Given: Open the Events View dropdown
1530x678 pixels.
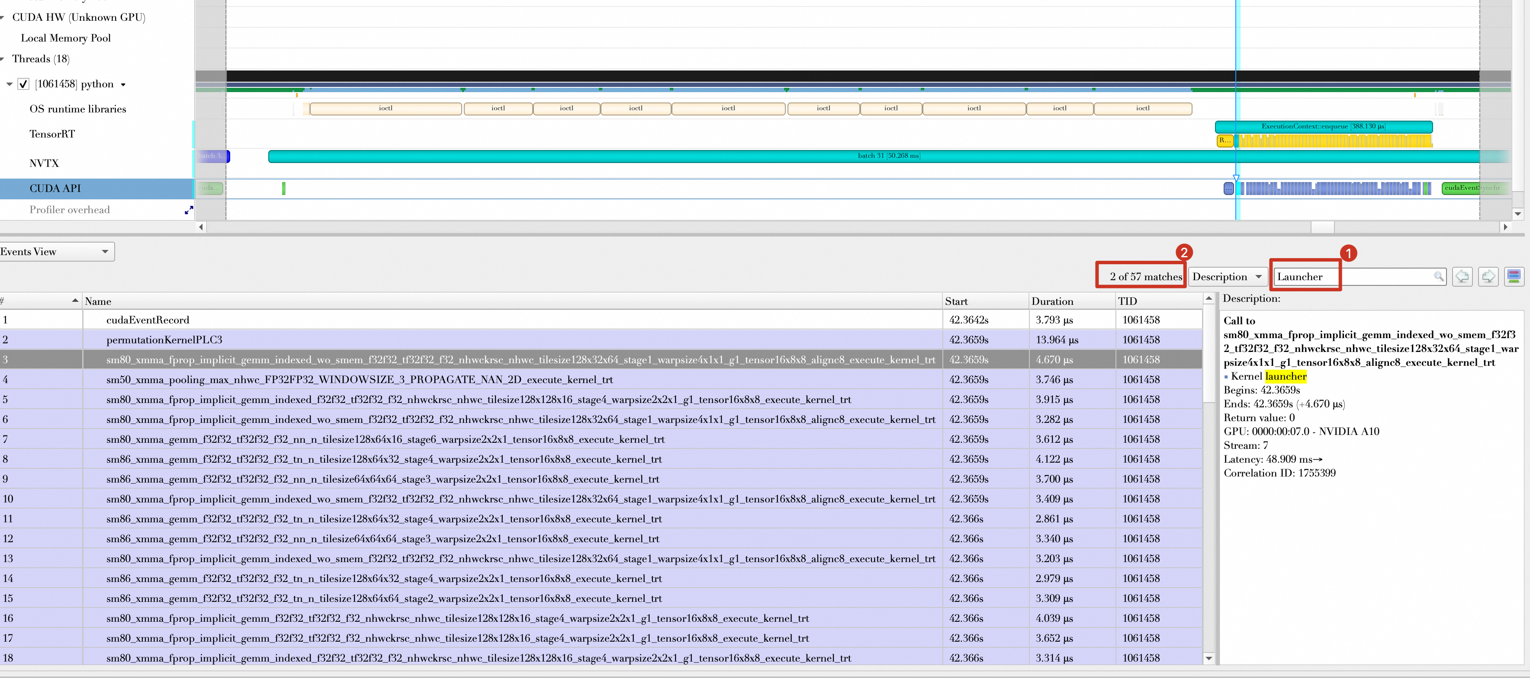Looking at the screenshot, I should click(x=57, y=252).
